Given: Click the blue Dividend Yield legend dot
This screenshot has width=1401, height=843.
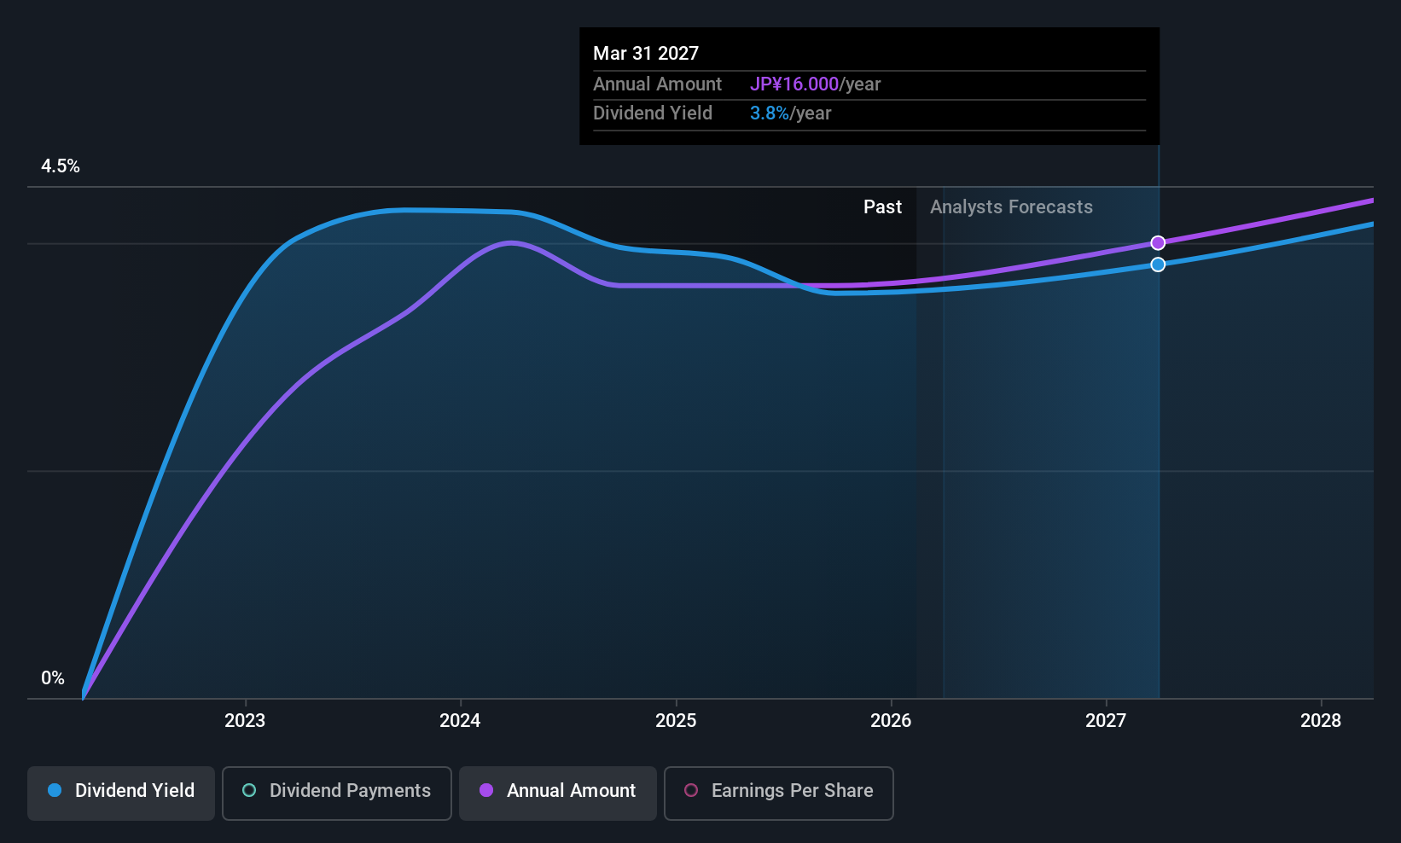Looking at the screenshot, I should (x=55, y=790).
